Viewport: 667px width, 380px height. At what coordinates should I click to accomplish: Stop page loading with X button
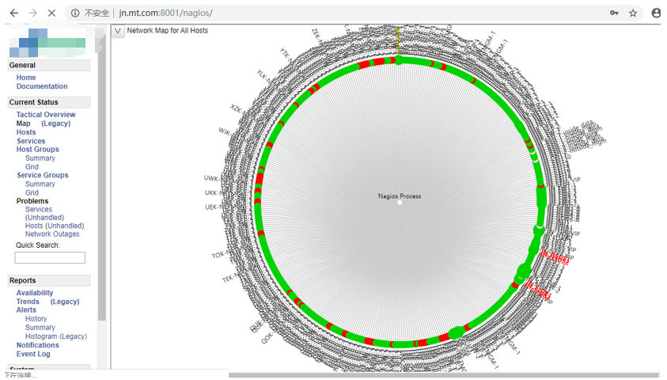pyautogui.click(x=51, y=13)
